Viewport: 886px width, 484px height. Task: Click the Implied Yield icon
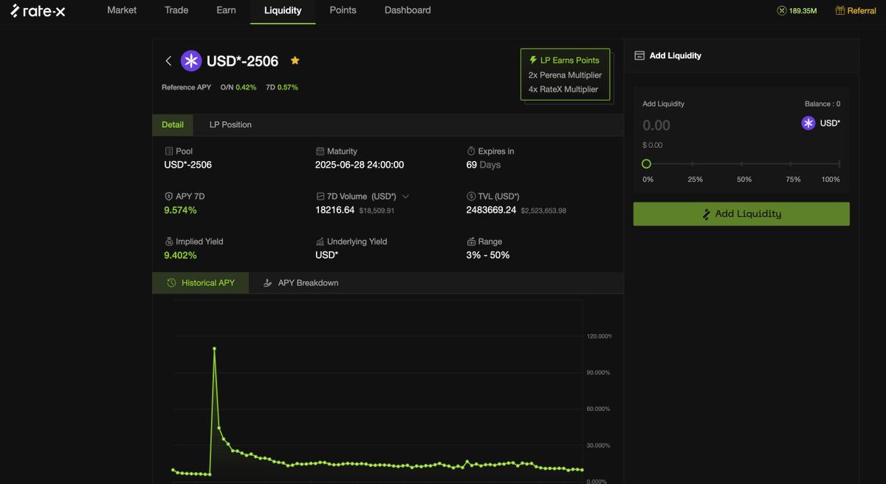(169, 242)
